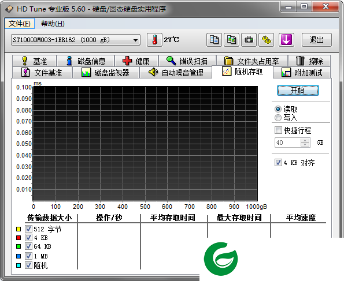Open the 基准 benchmark tab
Image resolution: width=344 pixels, height=281 pixels.
pyautogui.click(x=35, y=61)
